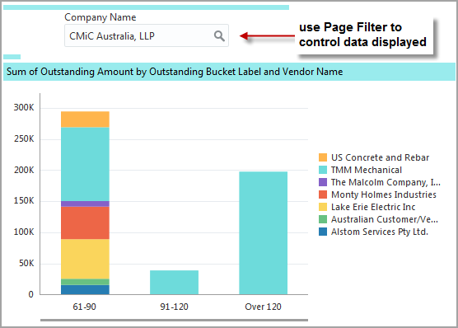Click the Company Name field label
Viewport: 458px width, 328px height.
pyautogui.click(x=100, y=17)
